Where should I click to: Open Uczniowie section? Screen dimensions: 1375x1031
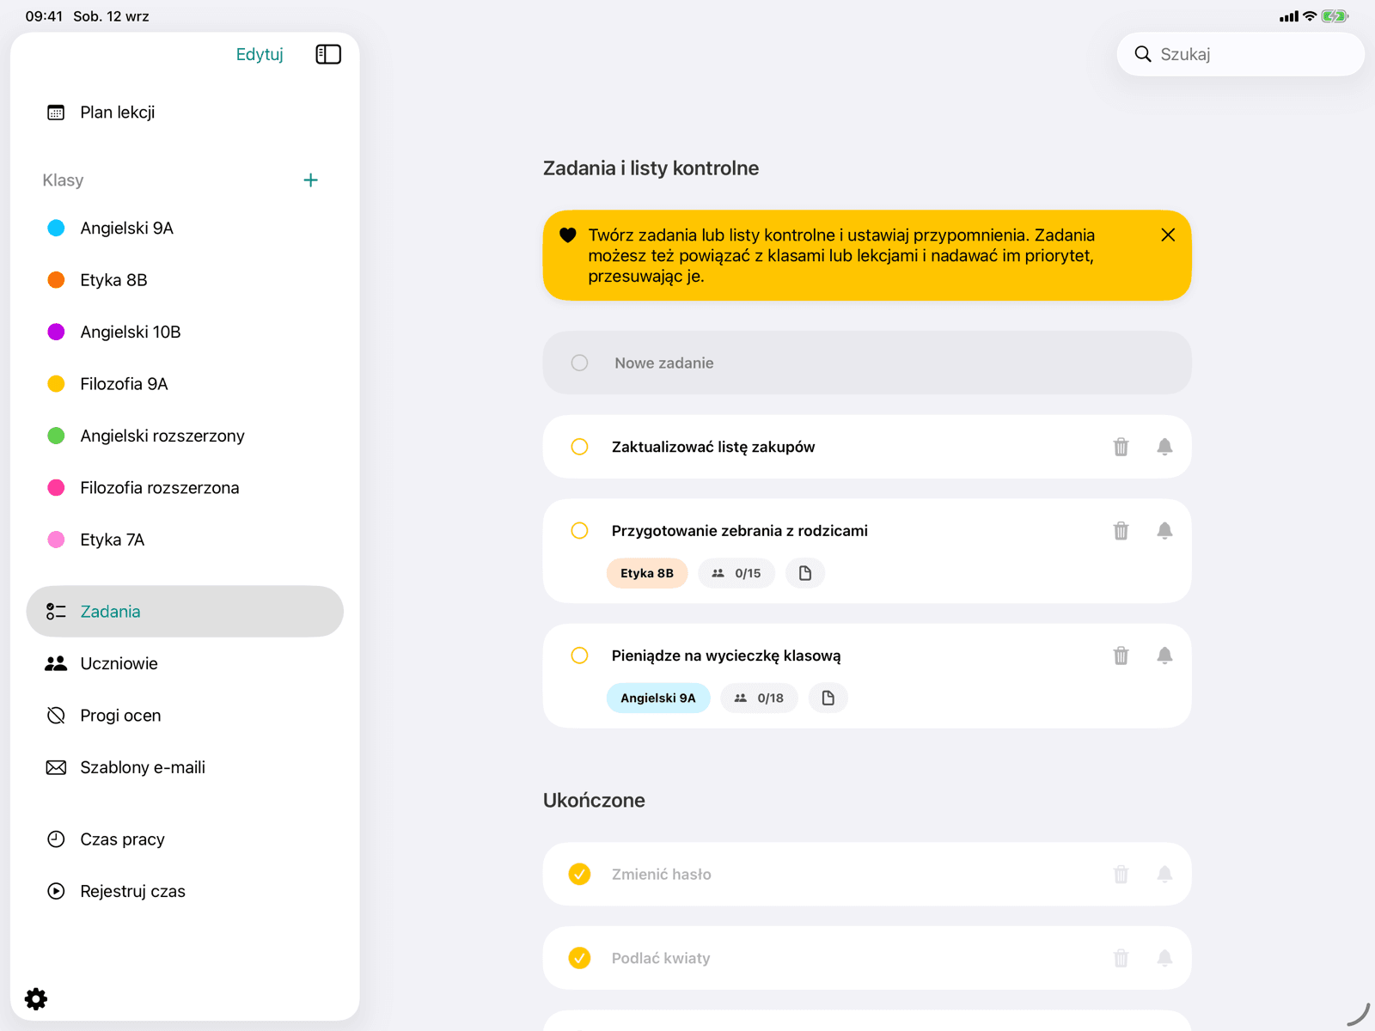click(x=185, y=663)
